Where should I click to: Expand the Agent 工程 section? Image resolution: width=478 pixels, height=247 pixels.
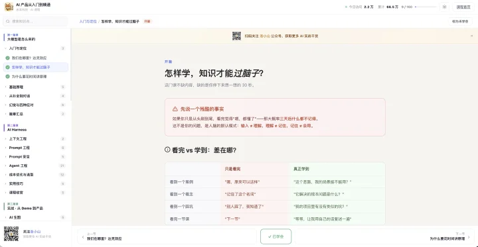tap(36, 166)
